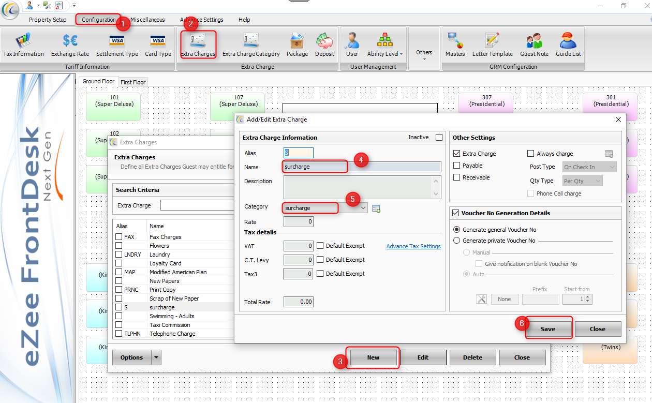This screenshot has height=403, width=652.
Task: Open Exchange Rate settings
Action: (70, 44)
